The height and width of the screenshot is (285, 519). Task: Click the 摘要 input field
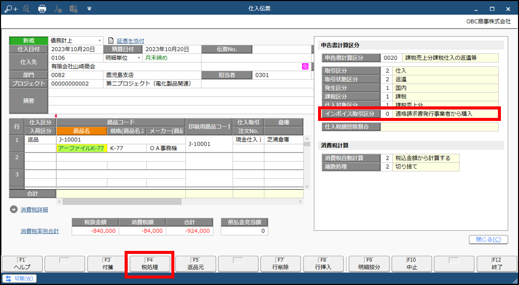point(180,101)
